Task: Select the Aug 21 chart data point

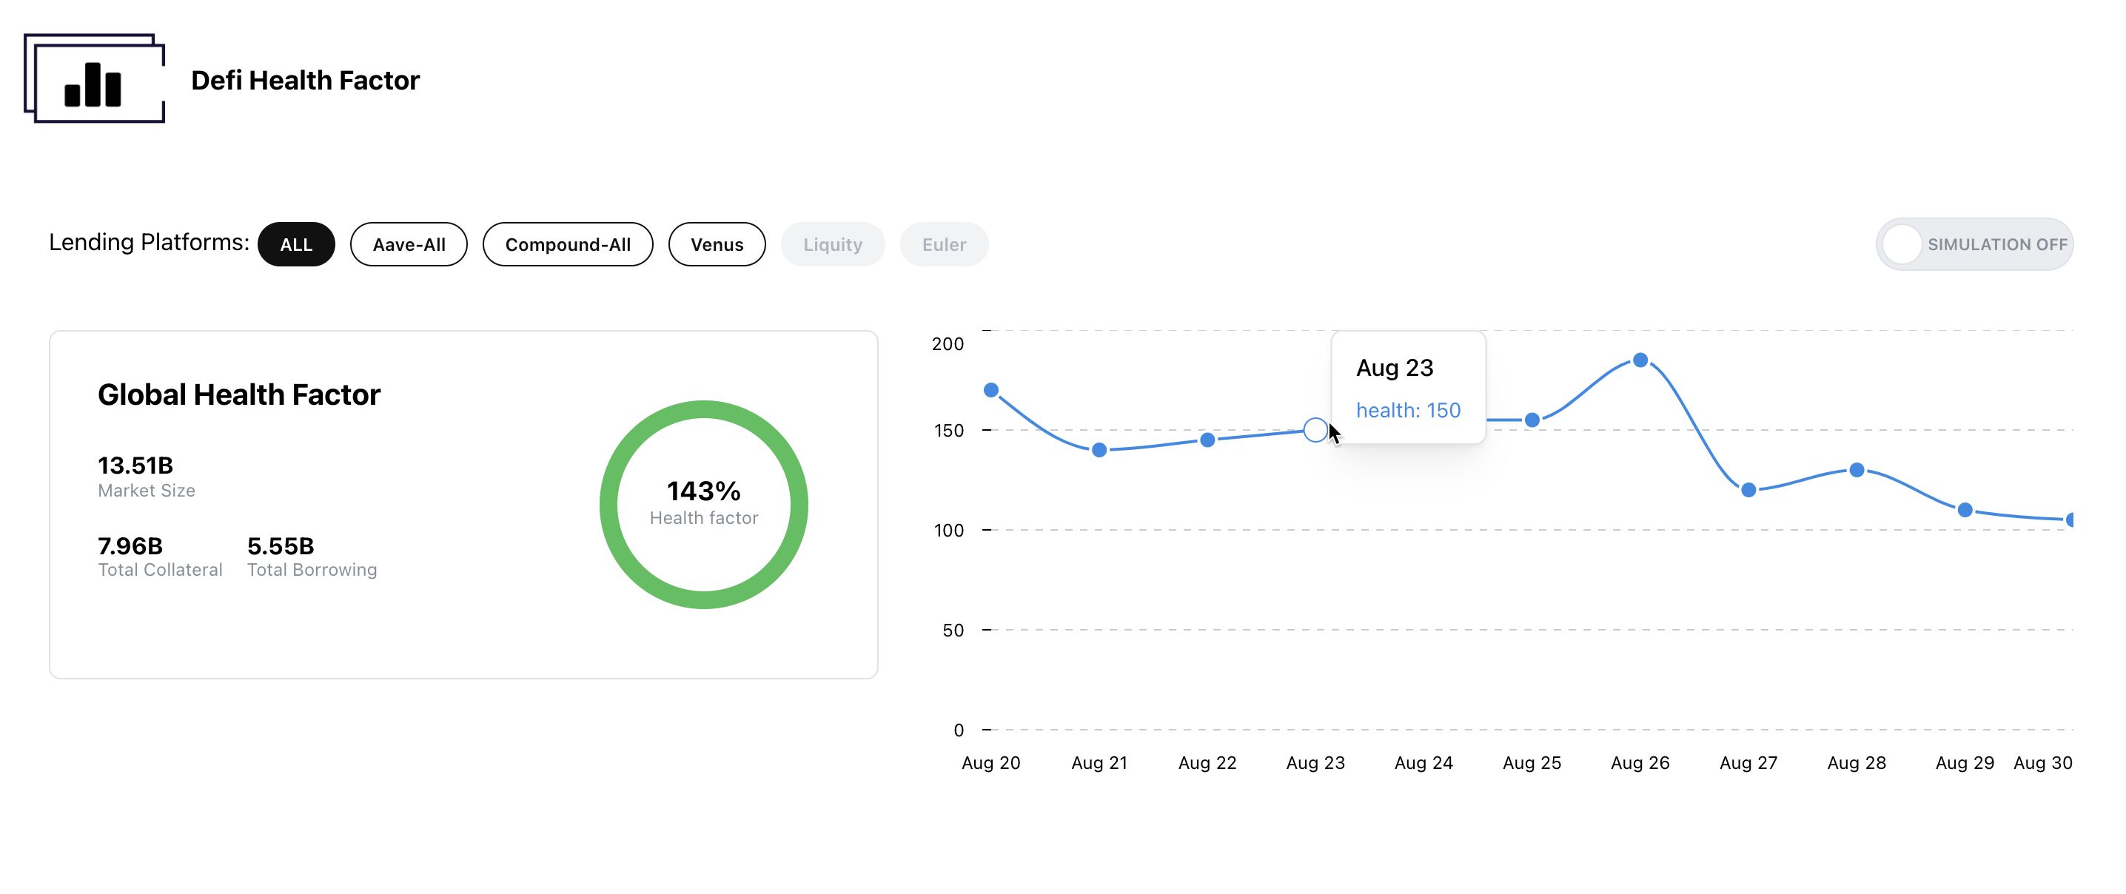Action: (x=1099, y=450)
